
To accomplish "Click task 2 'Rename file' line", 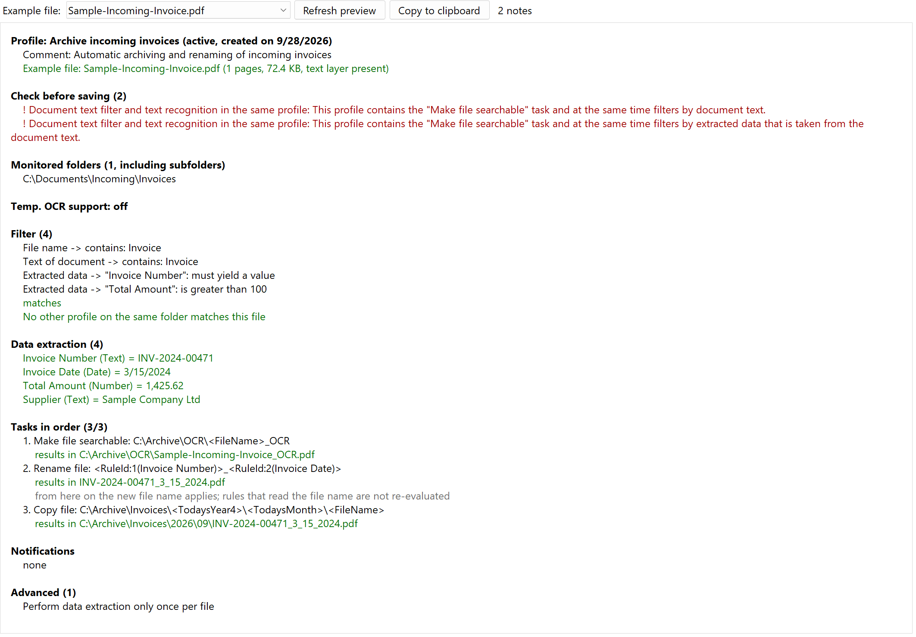I will (x=181, y=468).
